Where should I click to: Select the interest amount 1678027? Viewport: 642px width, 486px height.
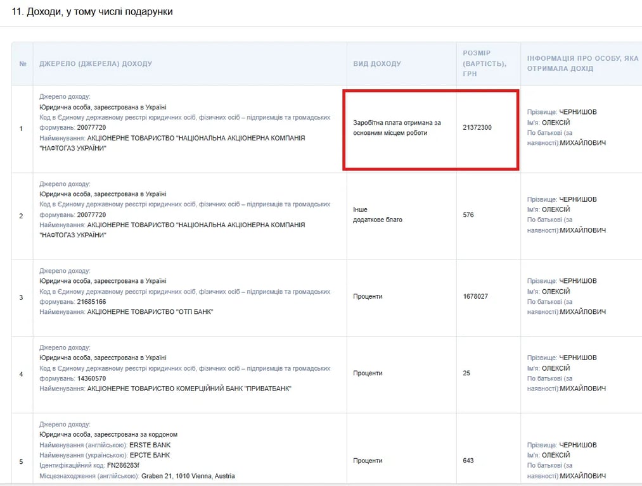tap(475, 297)
